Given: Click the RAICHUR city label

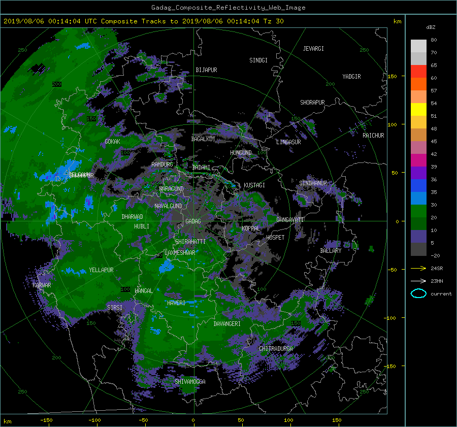Looking at the screenshot, I should pyautogui.click(x=373, y=136).
